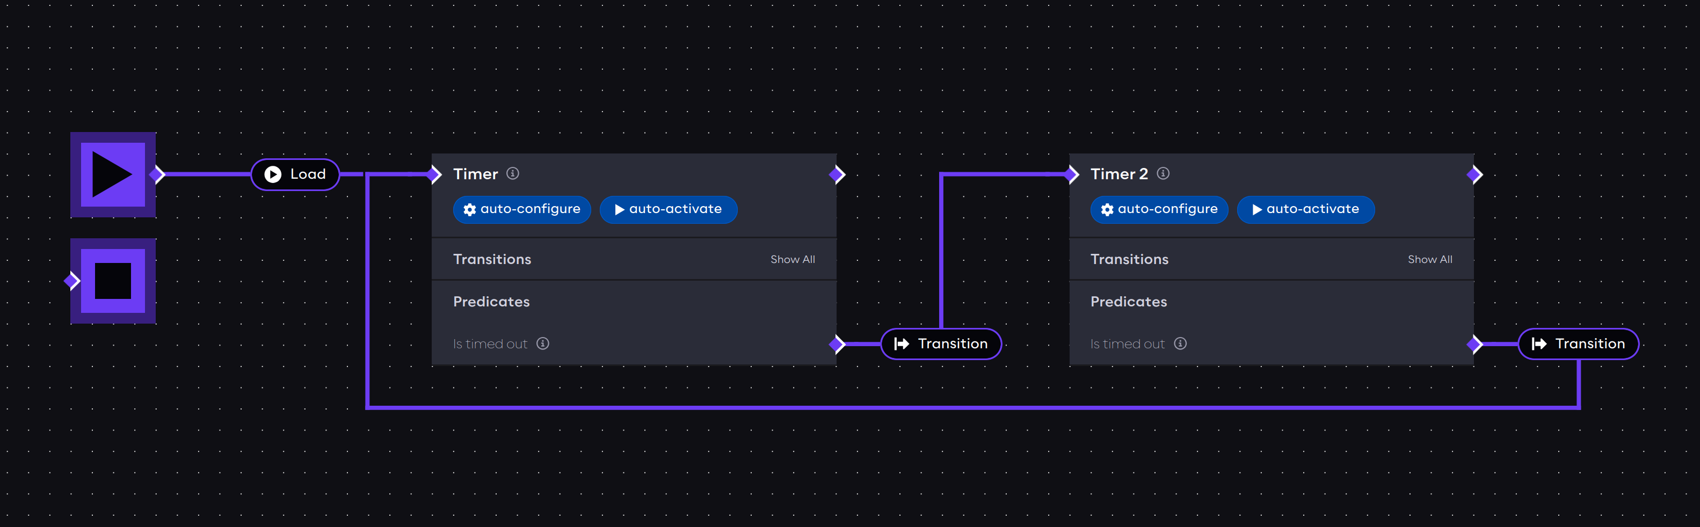
Task: Select the Load transition pill
Action: (x=295, y=175)
